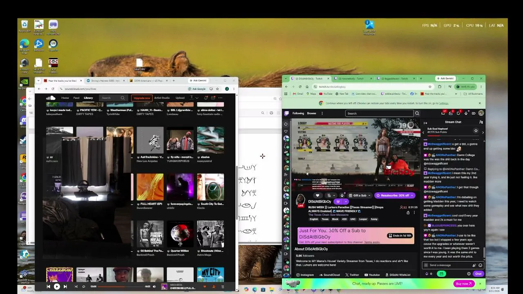Bookmark Twitch page with star icon
The width and height of the screenshot is (523, 294).
pos(430,87)
